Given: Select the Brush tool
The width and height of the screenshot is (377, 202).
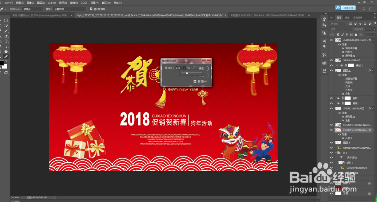Looking at the screenshot, I should point(6,31).
